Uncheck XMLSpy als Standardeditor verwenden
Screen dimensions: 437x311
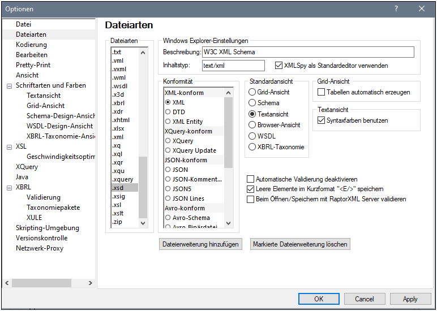click(279, 66)
